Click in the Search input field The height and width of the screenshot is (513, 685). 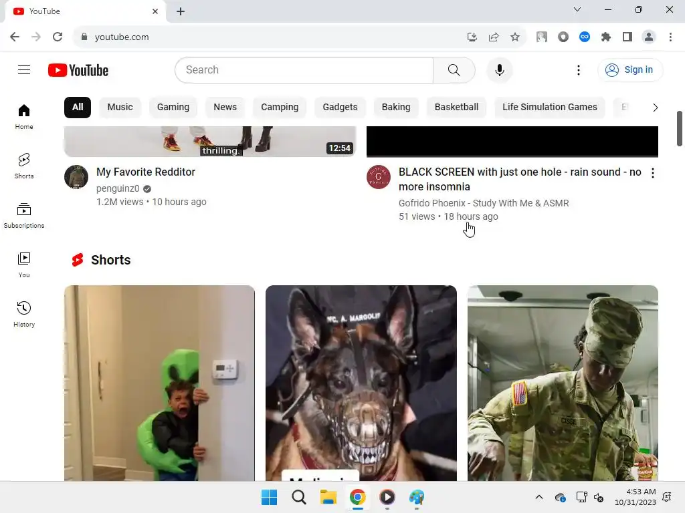point(304,69)
